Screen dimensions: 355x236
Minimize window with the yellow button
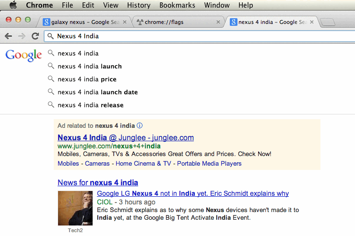coord(18,20)
